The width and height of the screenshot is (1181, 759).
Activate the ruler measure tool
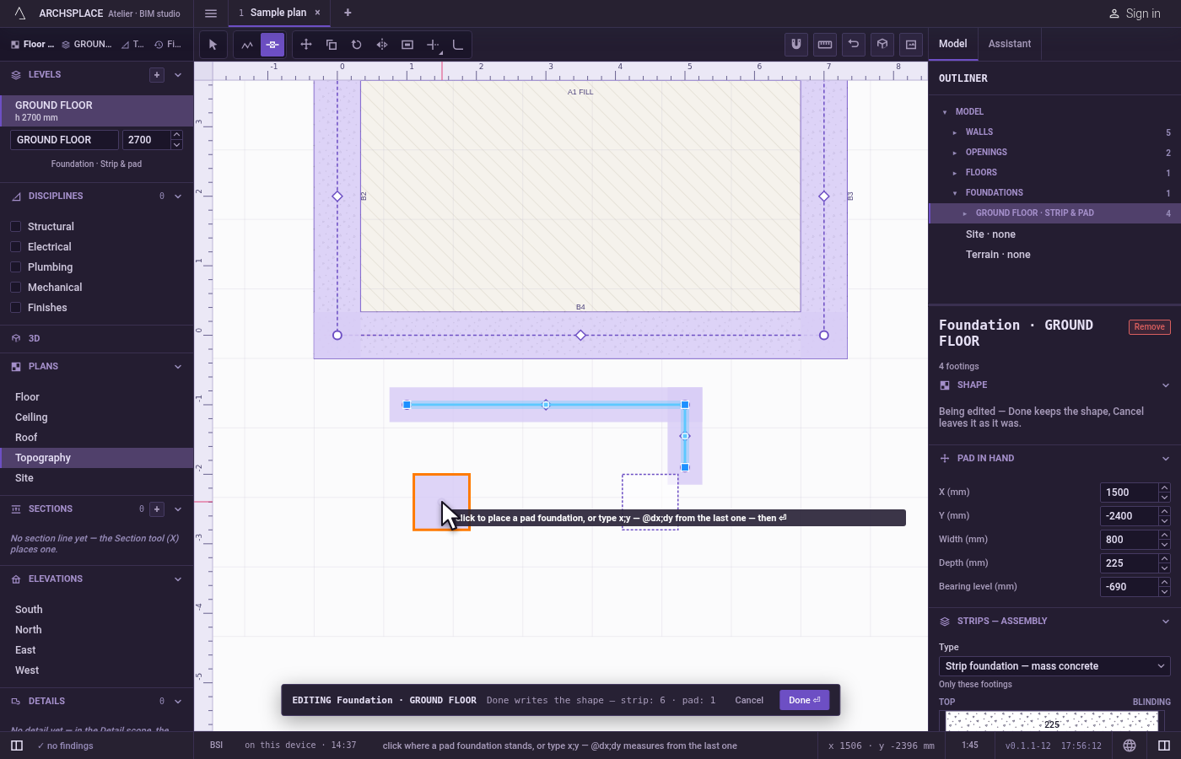click(x=825, y=44)
